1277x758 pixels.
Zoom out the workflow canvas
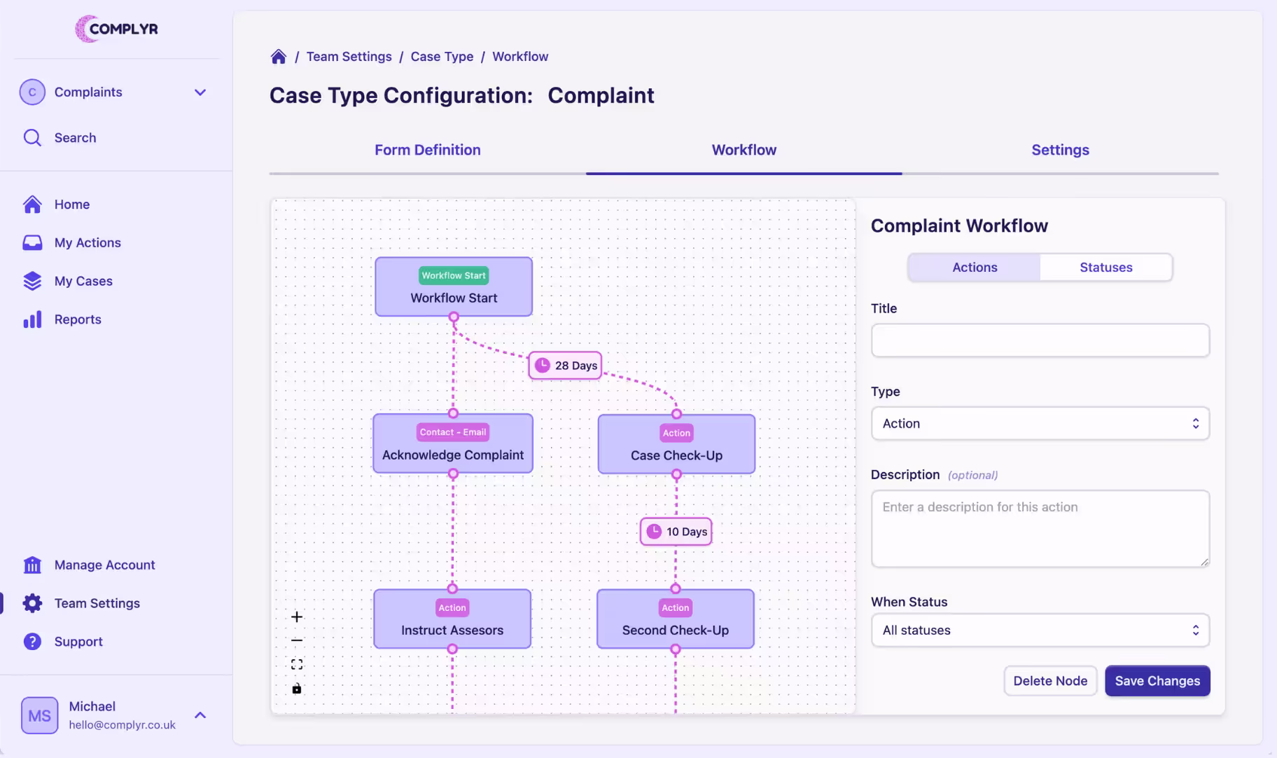click(297, 640)
